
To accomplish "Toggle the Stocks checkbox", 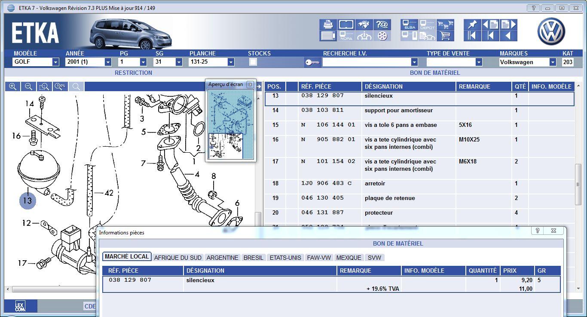I will [253, 62].
